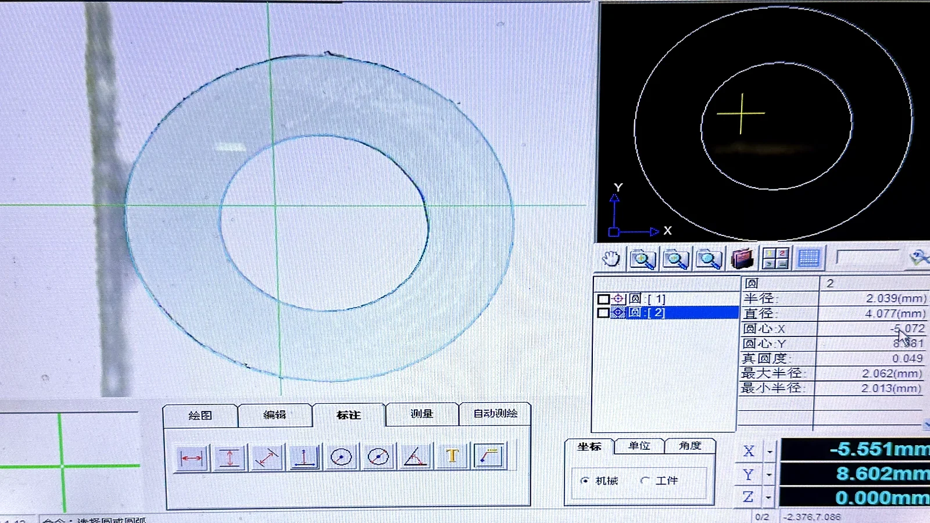
Task: Activate the hand pan tool
Action: (x=610, y=259)
